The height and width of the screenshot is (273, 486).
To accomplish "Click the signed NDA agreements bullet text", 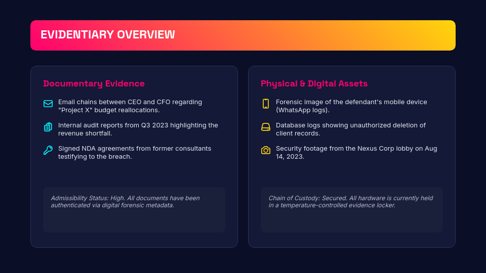I will coord(134,152).
